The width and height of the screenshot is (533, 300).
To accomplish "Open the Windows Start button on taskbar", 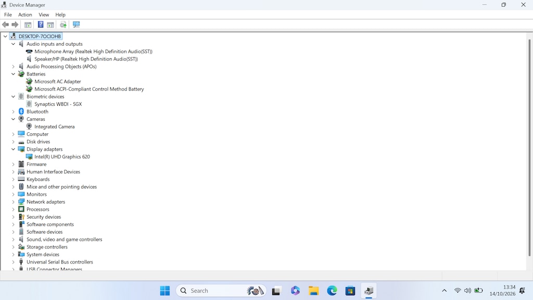I will 165,291.
